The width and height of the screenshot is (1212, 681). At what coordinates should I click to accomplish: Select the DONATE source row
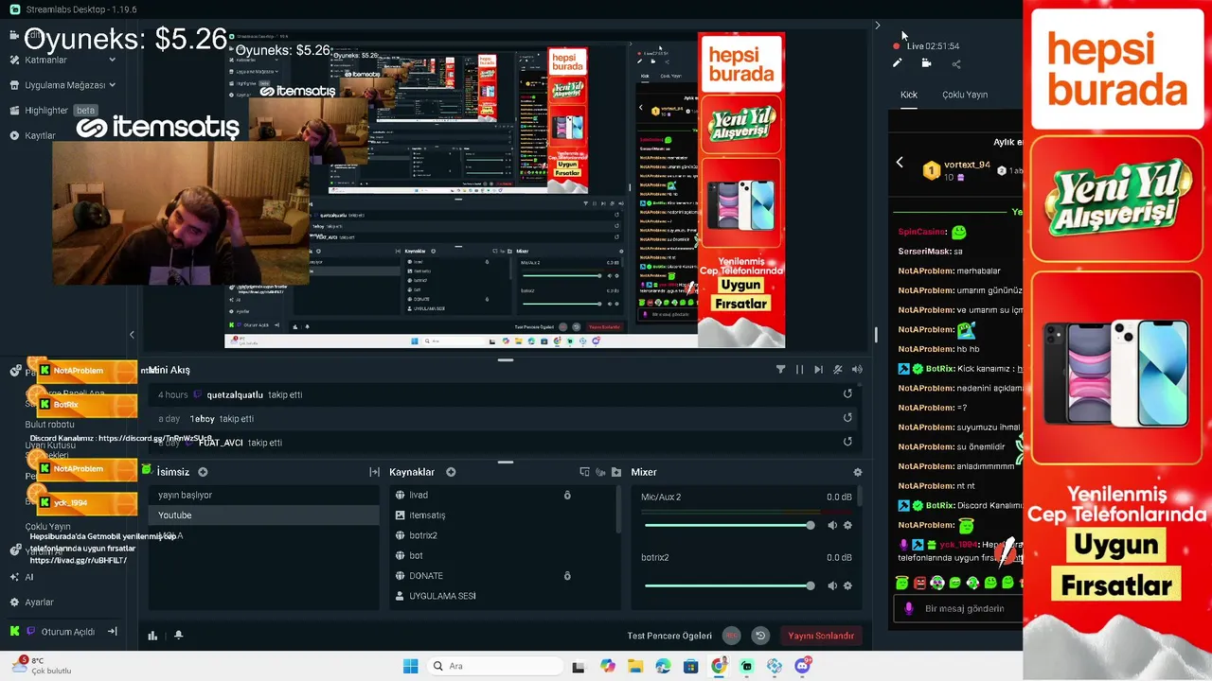coord(502,575)
